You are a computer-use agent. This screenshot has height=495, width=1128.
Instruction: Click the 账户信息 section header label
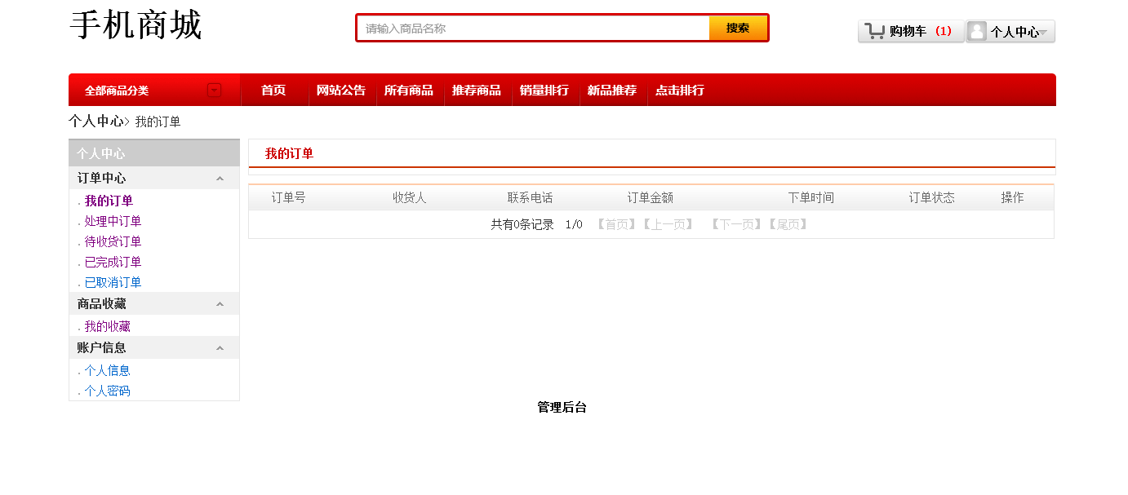coord(101,347)
